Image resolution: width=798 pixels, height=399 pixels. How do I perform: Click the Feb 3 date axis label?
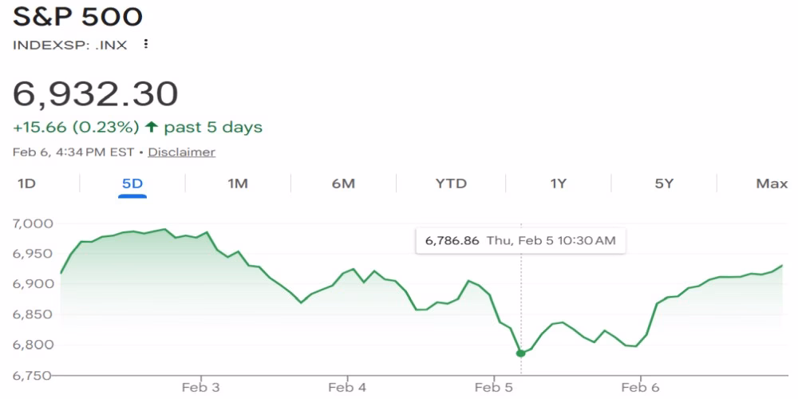(201, 388)
